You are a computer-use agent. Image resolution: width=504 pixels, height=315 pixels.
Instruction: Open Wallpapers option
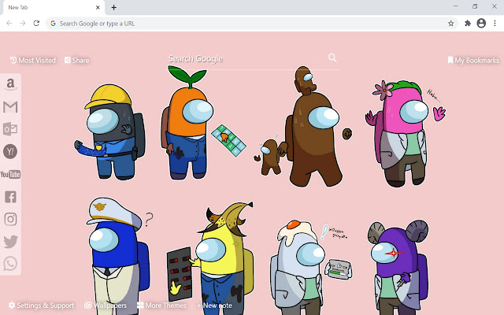106,306
